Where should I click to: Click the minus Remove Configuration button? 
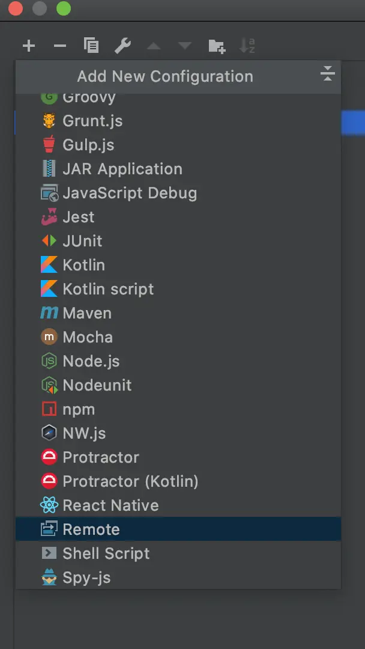coord(60,46)
